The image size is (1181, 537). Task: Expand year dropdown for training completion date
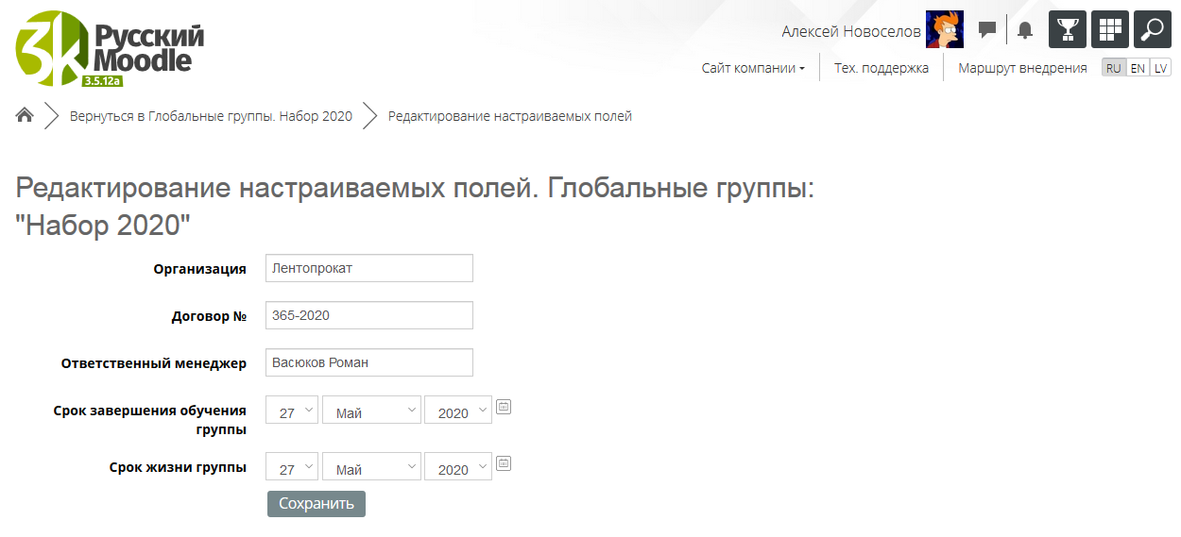(458, 411)
